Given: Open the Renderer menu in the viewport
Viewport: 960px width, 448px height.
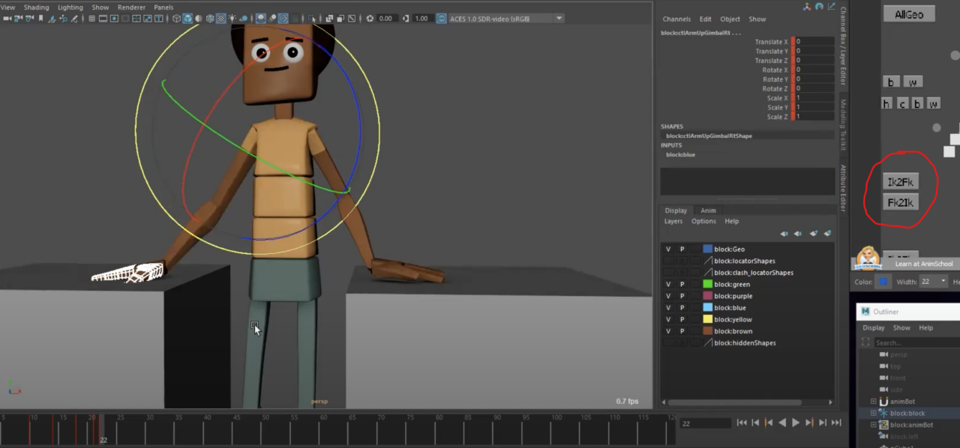Looking at the screenshot, I should click(x=131, y=7).
